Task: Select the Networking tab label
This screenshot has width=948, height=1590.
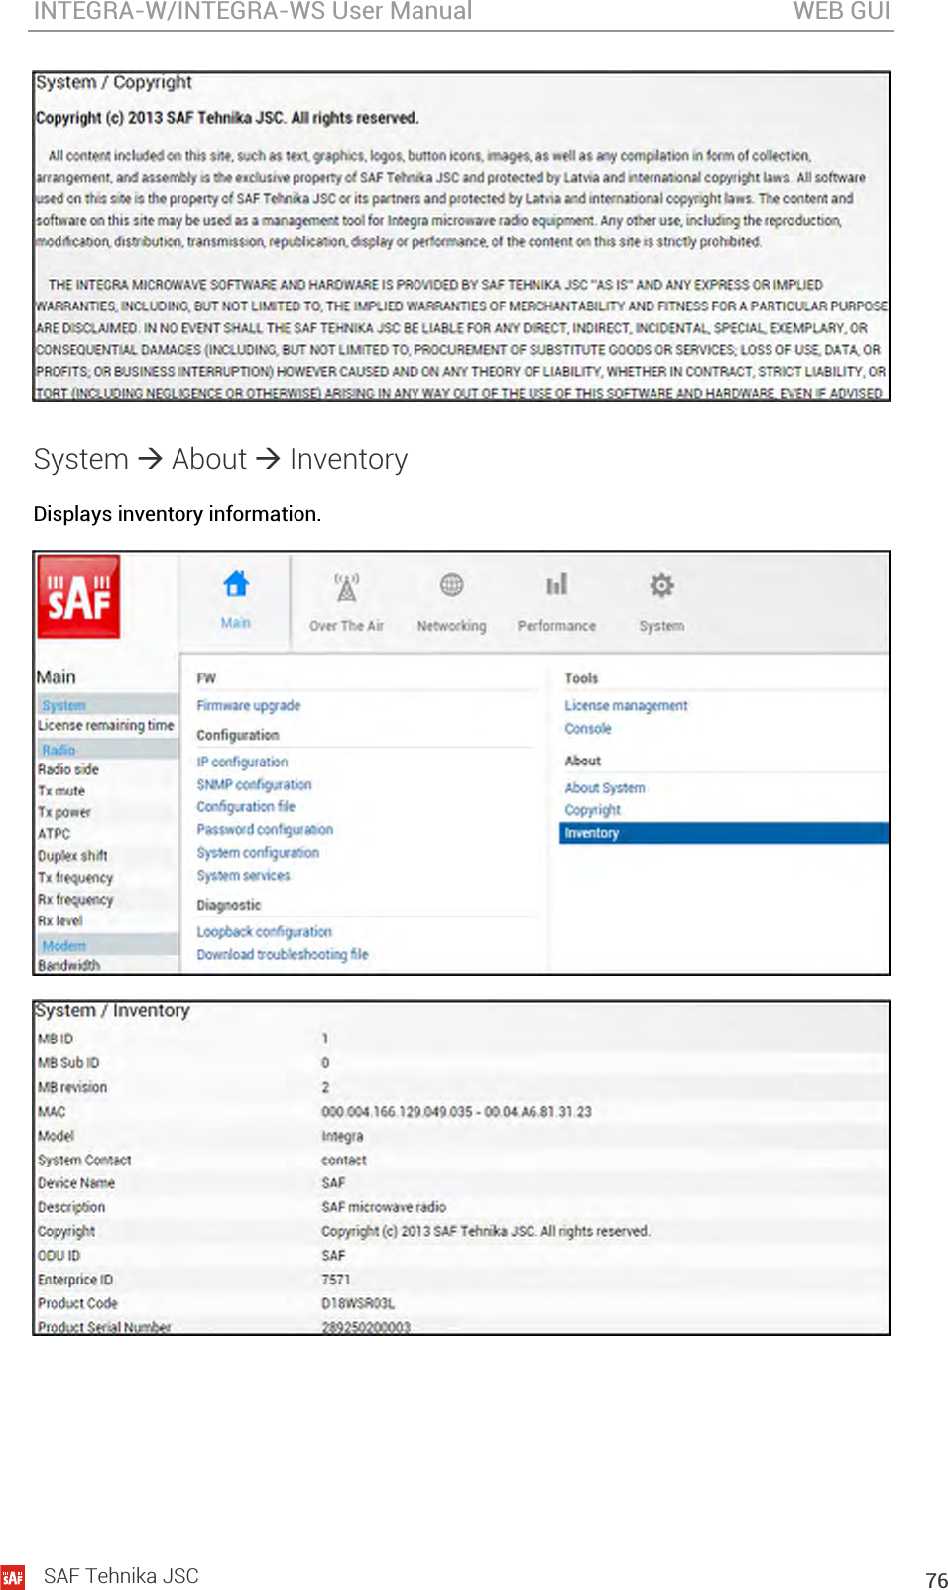Action: [451, 626]
